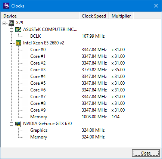This screenshot has width=162, height=159.
Task: Close the Clocks window with X
Action: click(156, 6)
